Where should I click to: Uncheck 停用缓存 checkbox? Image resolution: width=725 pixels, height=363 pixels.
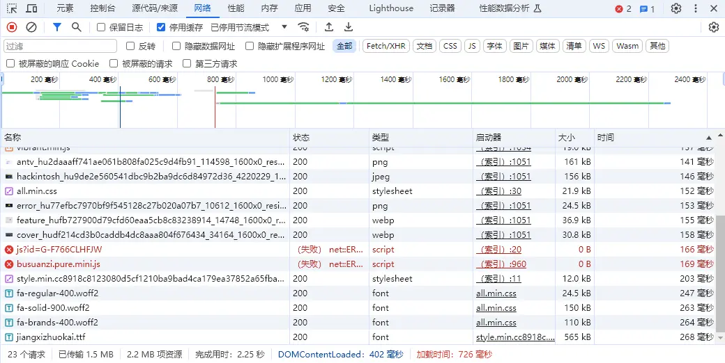(x=161, y=27)
